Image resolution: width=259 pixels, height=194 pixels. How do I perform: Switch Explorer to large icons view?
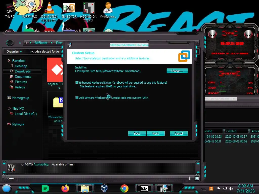tap(197, 178)
